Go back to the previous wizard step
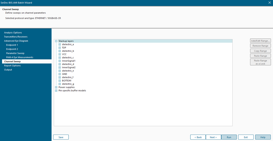Screen dimensions: 273x141 198,137
